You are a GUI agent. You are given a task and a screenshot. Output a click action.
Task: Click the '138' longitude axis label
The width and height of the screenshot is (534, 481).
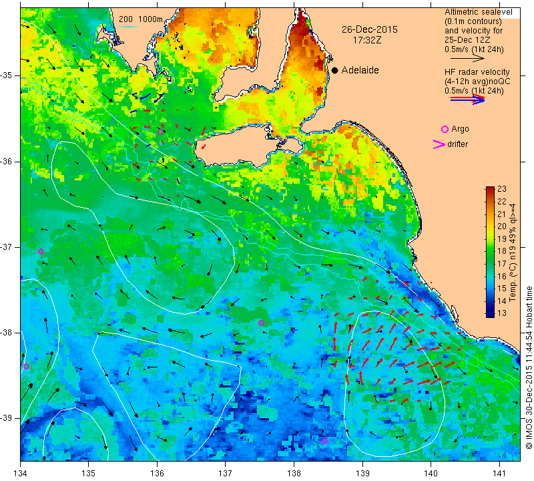click(294, 473)
